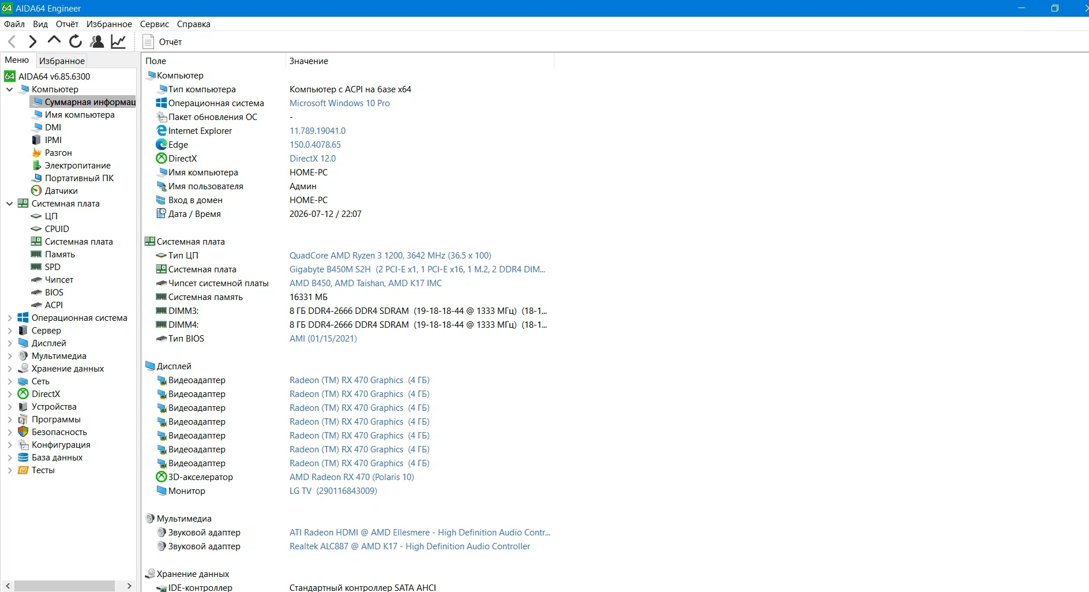Expand the Операционная система tree node

click(10, 318)
